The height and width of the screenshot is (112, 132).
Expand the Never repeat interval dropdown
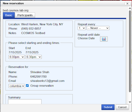(98, 28)
